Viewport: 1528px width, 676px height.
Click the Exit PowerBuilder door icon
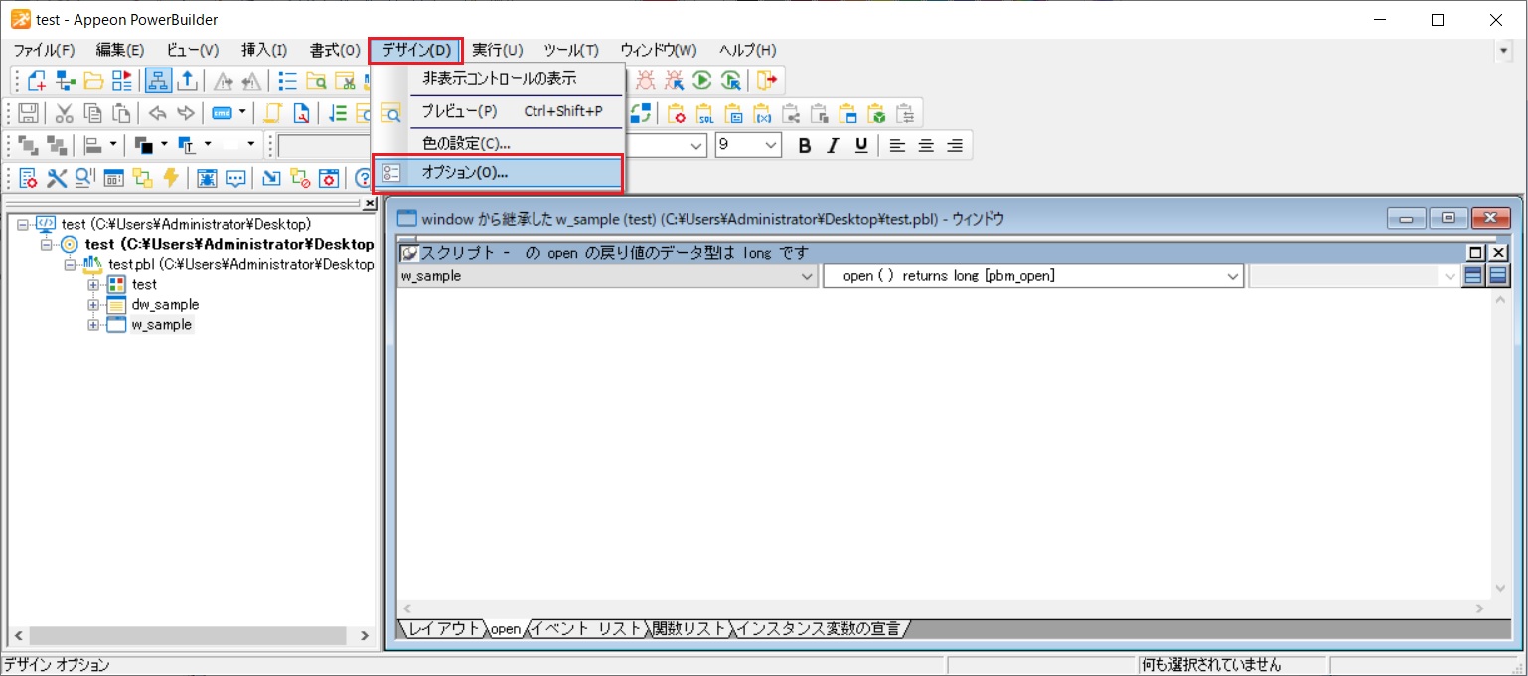point(768,80)
